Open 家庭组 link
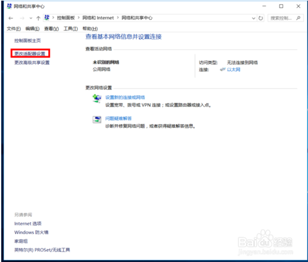Screen dimensions: 308x262 click(x=21, y=241)
